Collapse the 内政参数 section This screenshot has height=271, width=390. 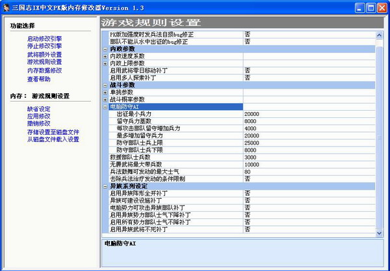pos(106,49)
